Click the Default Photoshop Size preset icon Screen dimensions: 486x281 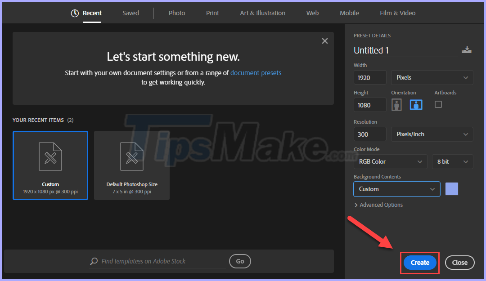point(131,156)
